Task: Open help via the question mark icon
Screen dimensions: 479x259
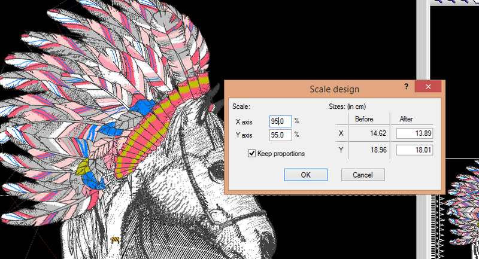Action: pyautogui.click(x=406, y=87)
